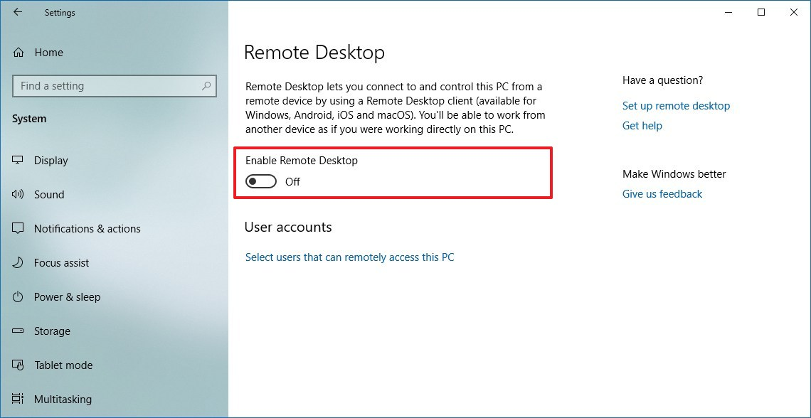
Task: Minimize the Settings window
Action: click(728, 12)
